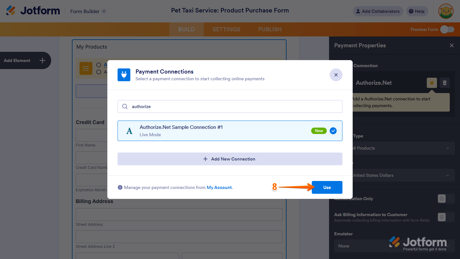Click the Use button
This screenshot has height=259, width=460.
[x=327, y=187]
